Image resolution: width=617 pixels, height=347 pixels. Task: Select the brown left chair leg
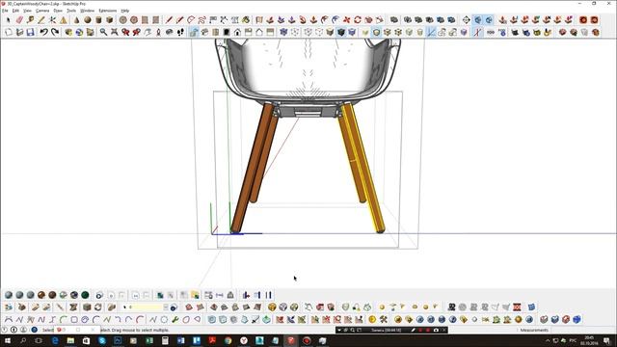252,170
